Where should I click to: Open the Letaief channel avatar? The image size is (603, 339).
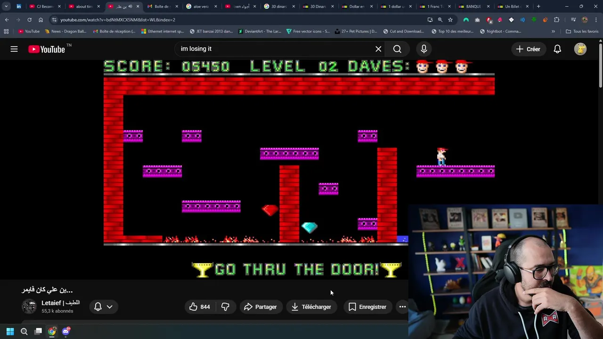click(29, 307)
